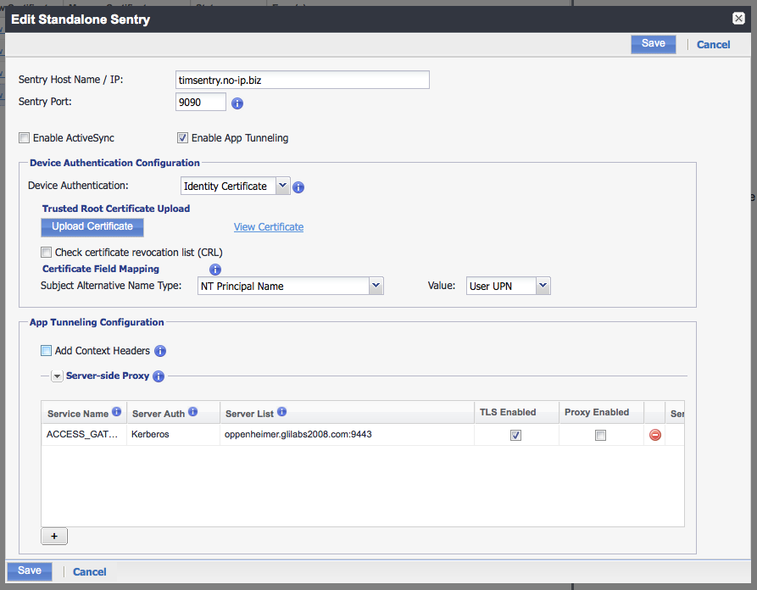
Task: Collapse the Server-side Proxy section
Action: (x=57, y=376)
